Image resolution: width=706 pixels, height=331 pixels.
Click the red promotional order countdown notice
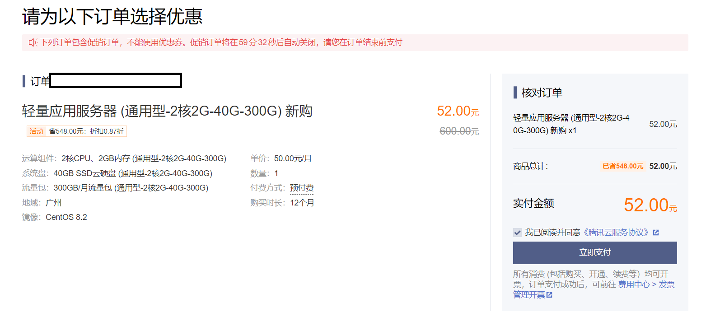coord(221,43)
